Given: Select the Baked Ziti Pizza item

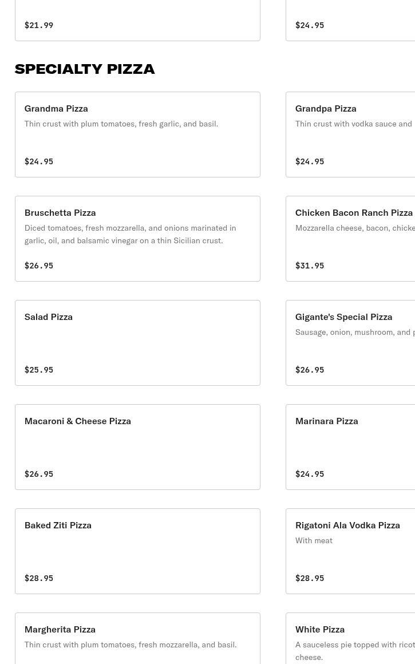Looking at the screenshot, I should click(137, 551).
